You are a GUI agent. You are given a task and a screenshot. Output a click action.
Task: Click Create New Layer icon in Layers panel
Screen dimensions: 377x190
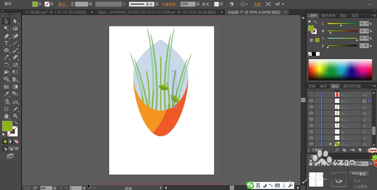(x=360, y=150)
